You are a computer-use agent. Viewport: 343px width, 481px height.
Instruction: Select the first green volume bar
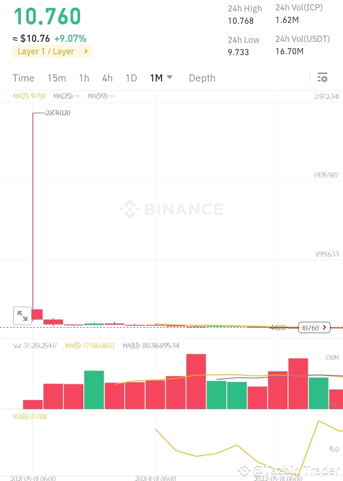pyautogui.click(x=94, y=390)
